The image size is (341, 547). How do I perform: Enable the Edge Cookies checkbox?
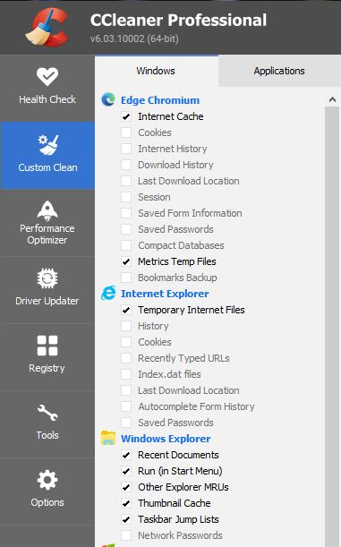point(126,132)
